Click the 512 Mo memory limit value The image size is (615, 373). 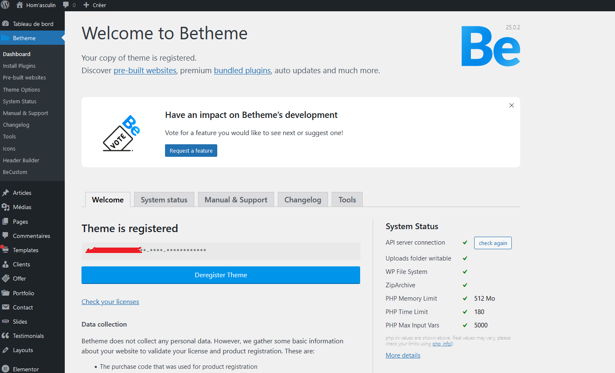tap(485, 298)
